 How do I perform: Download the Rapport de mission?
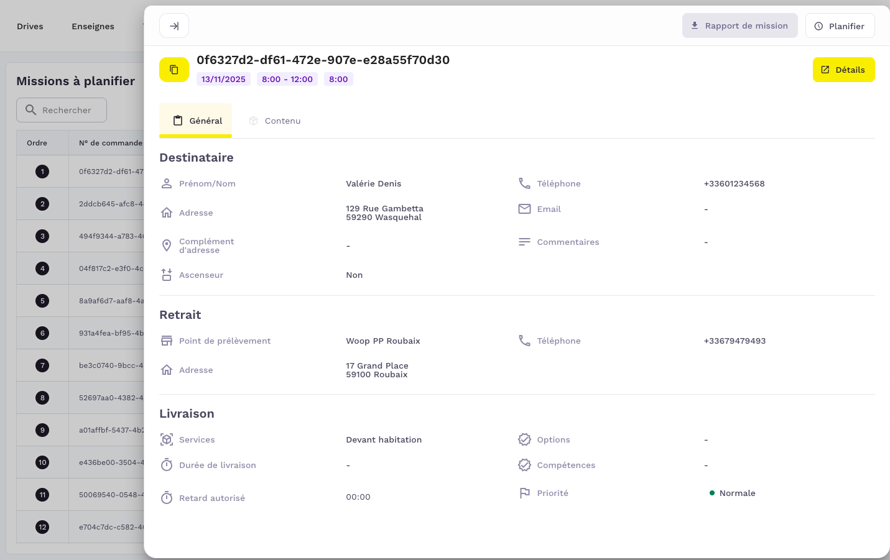[739, 25]
